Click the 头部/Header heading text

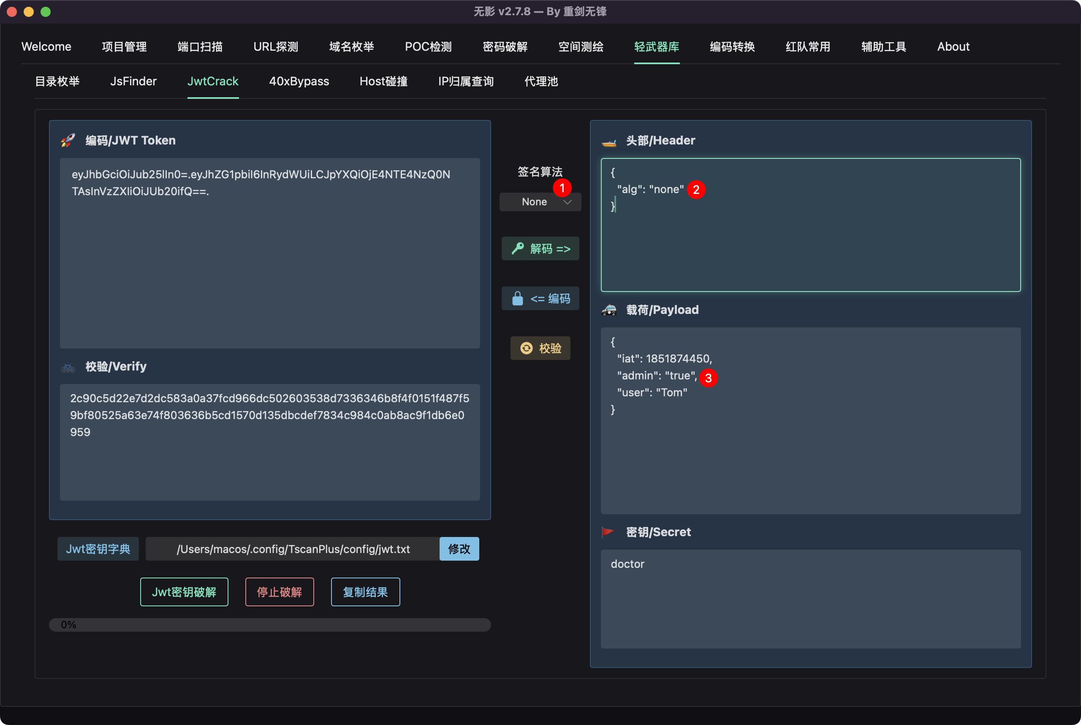click(x=660, y=141)
